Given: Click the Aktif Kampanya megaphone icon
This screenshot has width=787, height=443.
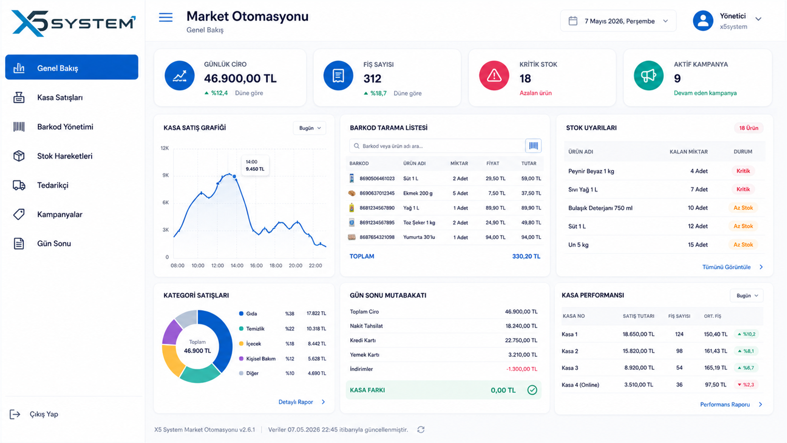Looking at the screenshot, I should [x=649, y=76].
